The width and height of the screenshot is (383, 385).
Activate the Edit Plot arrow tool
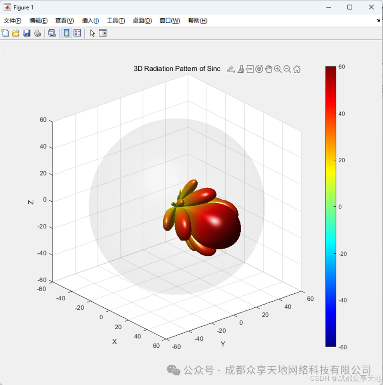tap(92, 33)
